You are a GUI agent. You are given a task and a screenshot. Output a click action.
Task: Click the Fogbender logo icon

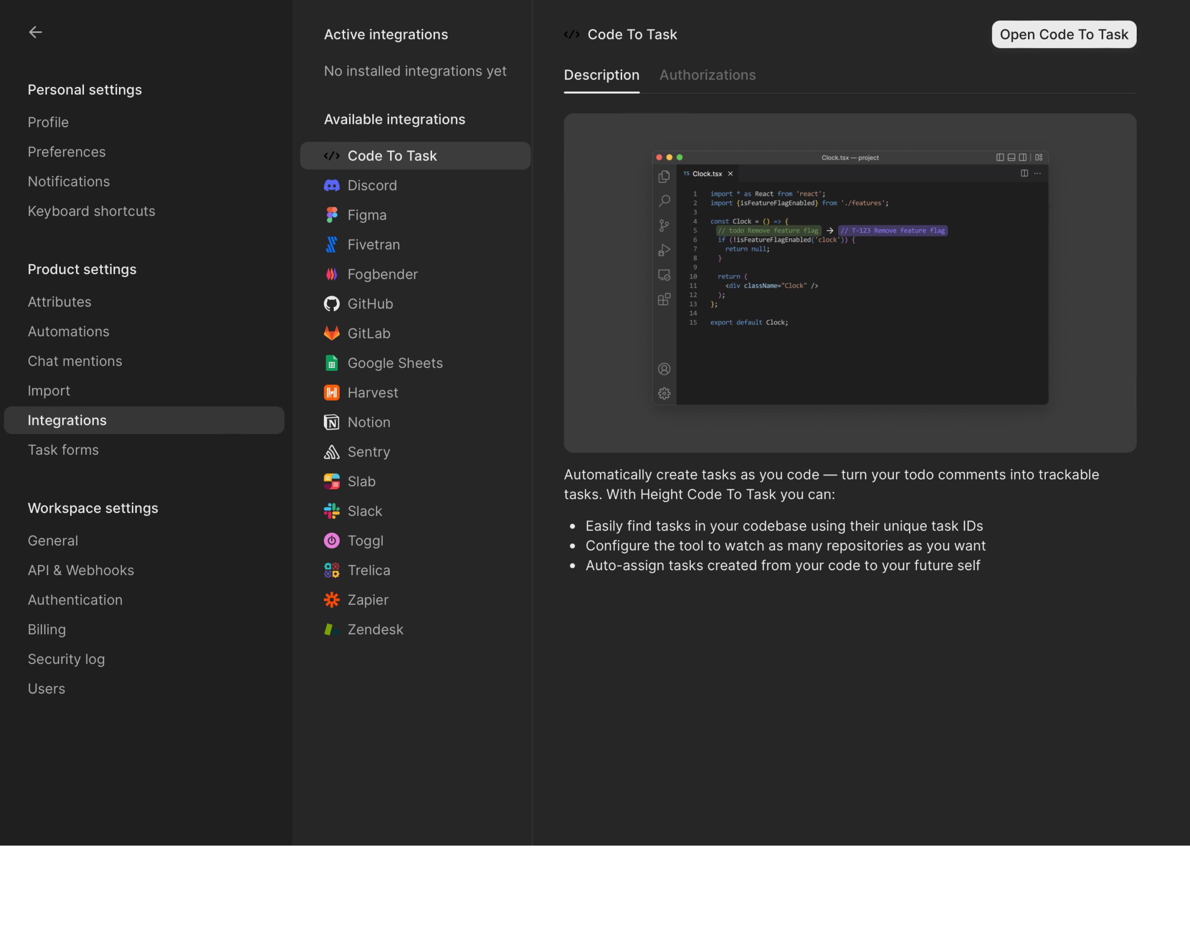point(331,275)
